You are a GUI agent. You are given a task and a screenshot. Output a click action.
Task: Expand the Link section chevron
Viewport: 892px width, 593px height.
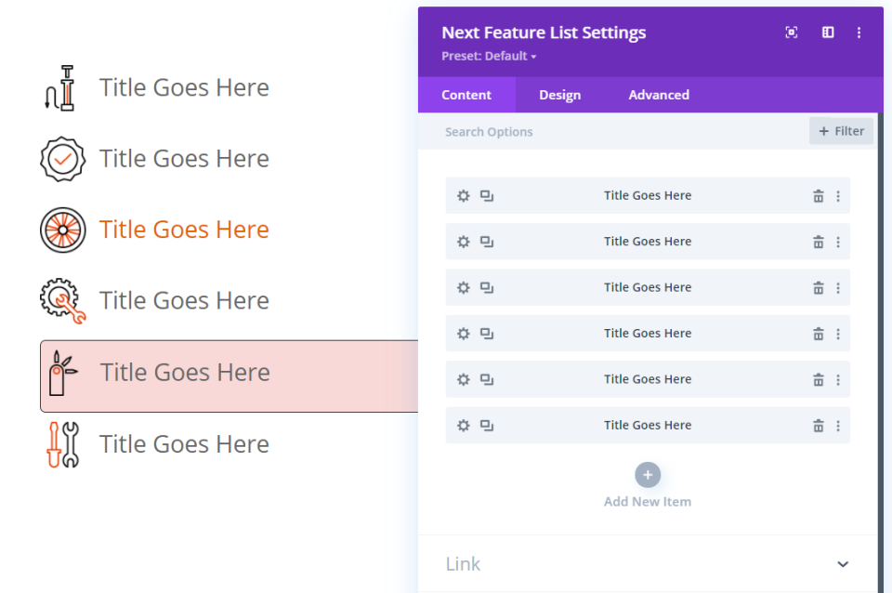click(843, 564)
